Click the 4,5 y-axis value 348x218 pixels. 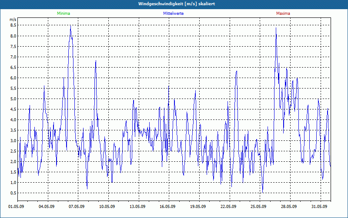coord(13,109)
